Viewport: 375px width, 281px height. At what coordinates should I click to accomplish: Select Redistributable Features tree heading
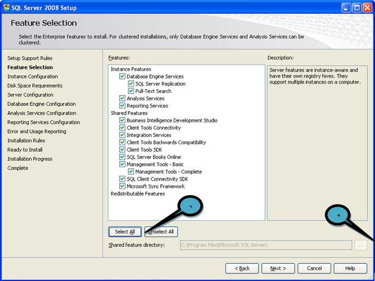(x=138, y=193)
